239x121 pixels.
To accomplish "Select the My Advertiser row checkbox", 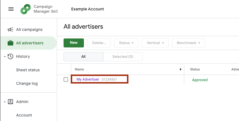I will [66, 79].
